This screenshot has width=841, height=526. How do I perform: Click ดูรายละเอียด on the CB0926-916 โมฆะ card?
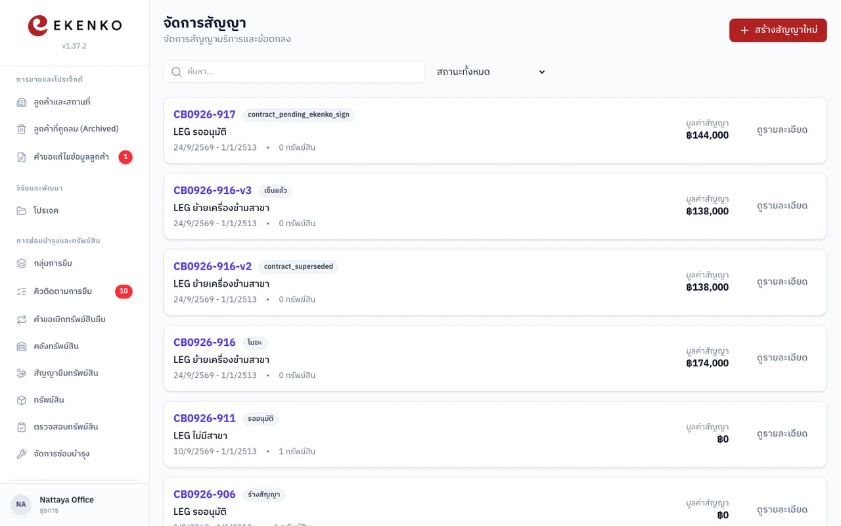[782, 358]
